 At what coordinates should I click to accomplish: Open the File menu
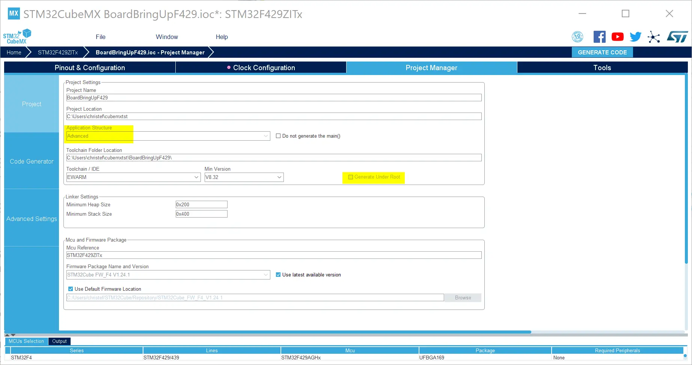pos(100,37)
